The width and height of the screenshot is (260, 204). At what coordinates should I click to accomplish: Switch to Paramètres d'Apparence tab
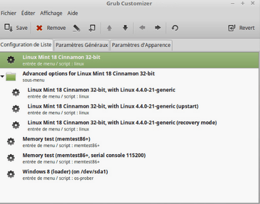(141, 45)
